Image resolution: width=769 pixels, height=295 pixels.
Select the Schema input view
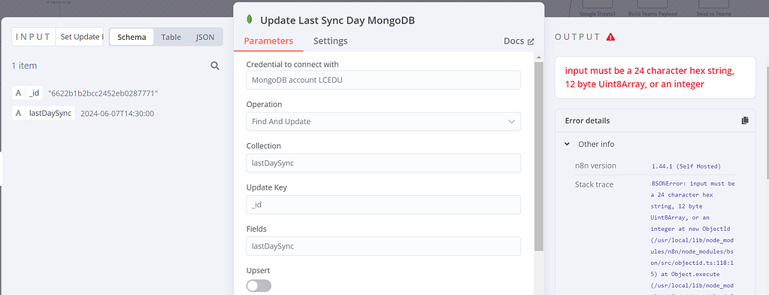(132, 37)
